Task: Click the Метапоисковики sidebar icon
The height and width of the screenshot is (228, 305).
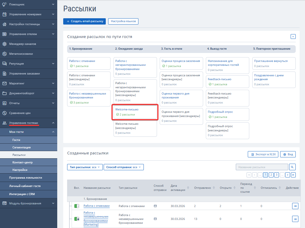Action: click(x=4, y=54)
